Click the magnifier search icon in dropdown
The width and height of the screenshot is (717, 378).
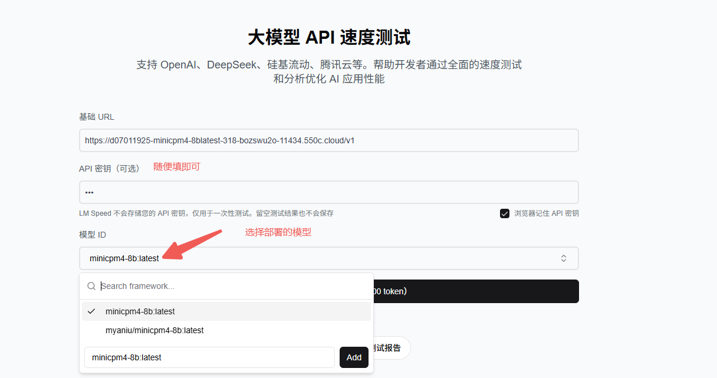click(x=91, y=286)
